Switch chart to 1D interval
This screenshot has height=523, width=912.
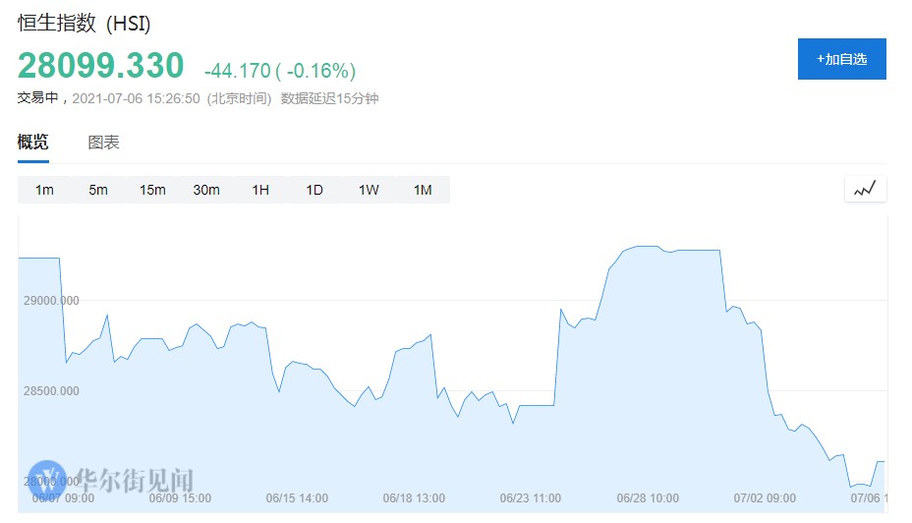(x=314, y=190)
